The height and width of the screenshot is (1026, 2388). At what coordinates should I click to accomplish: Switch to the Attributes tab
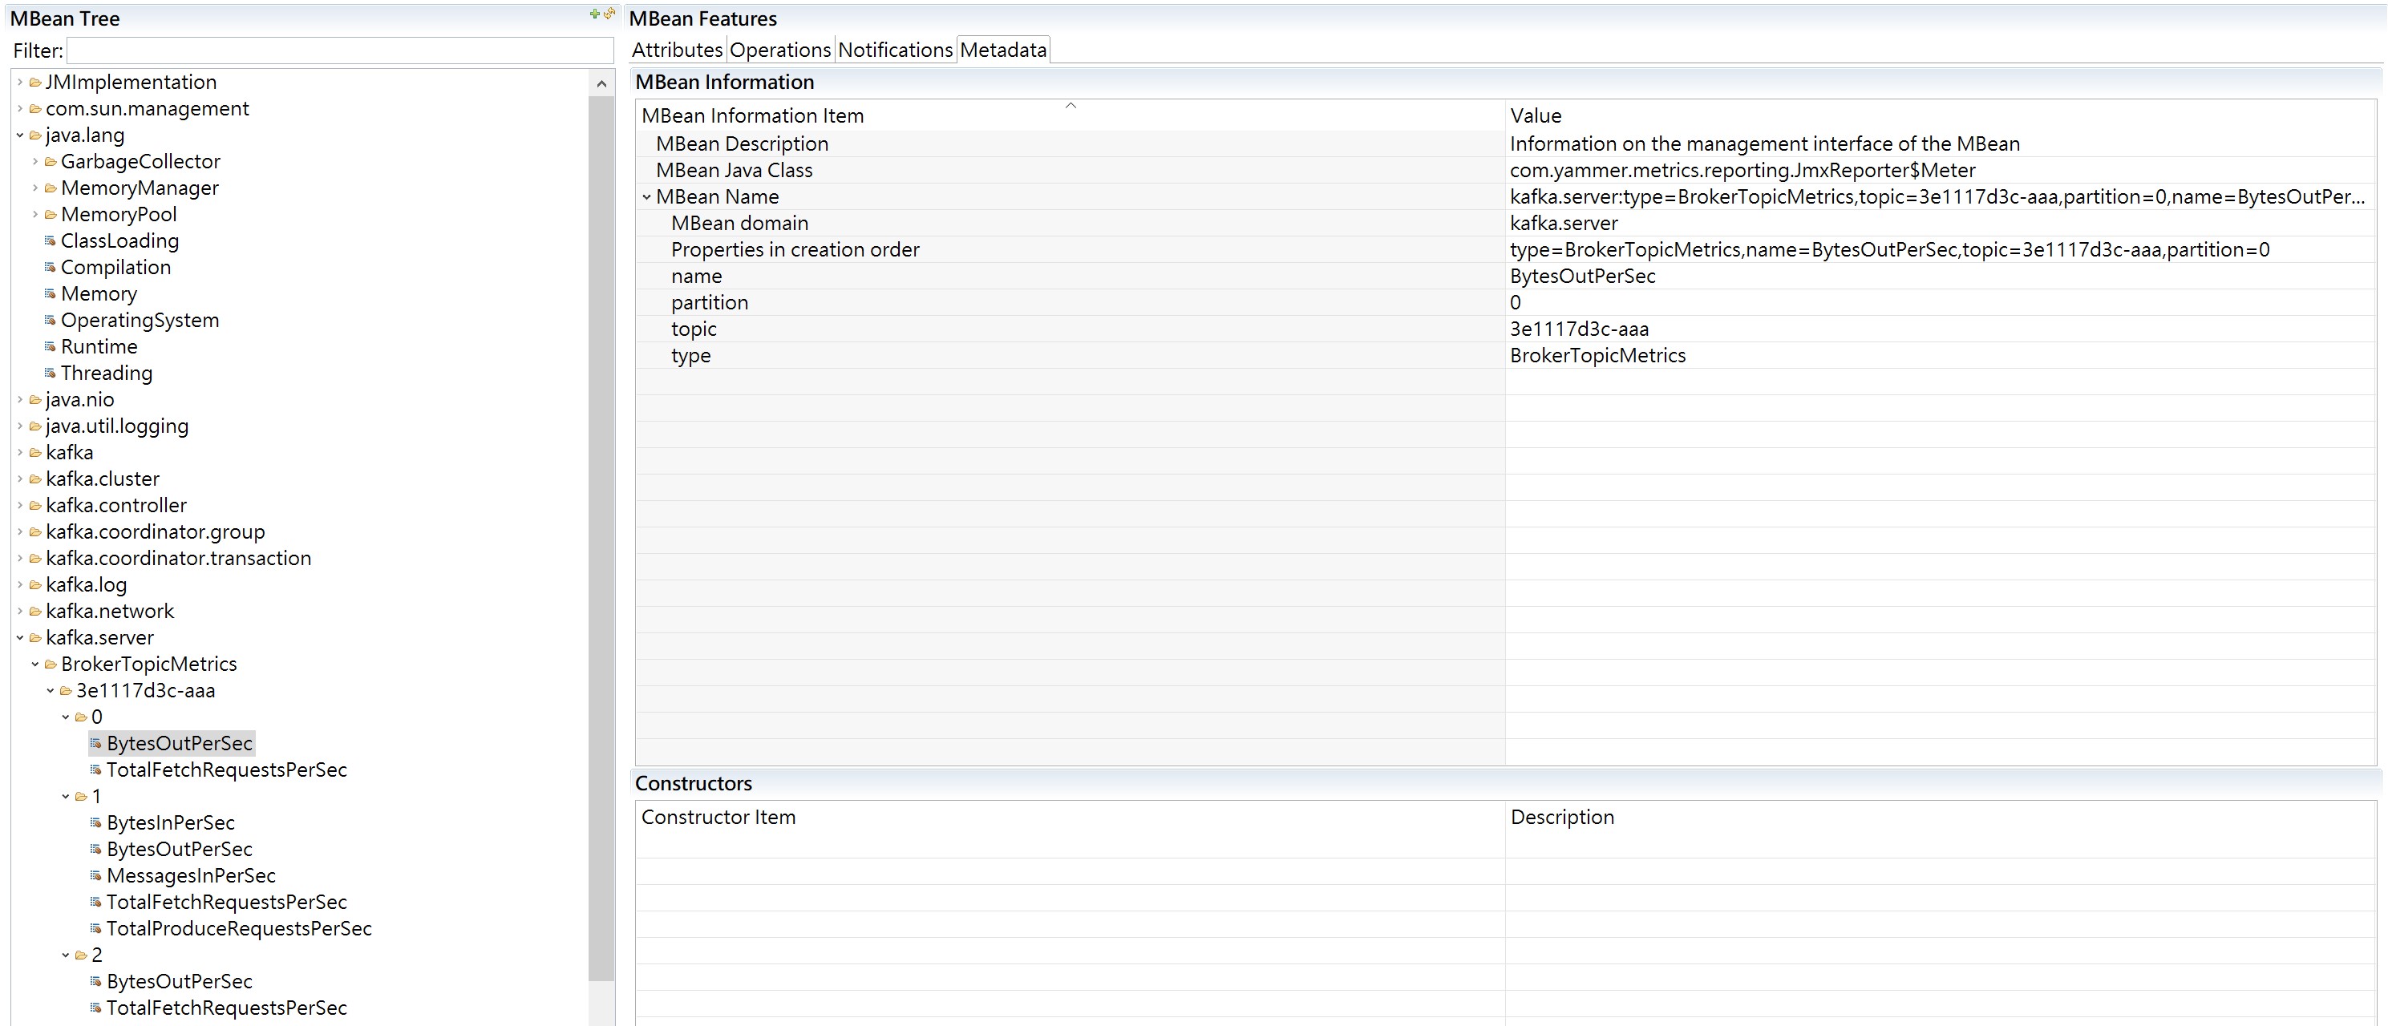pyautogui.click(x=677, y=50)
